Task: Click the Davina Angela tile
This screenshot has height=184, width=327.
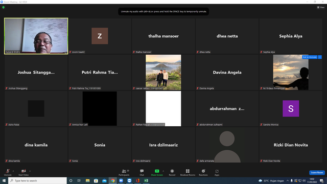Action: click(x=227, y=73)
